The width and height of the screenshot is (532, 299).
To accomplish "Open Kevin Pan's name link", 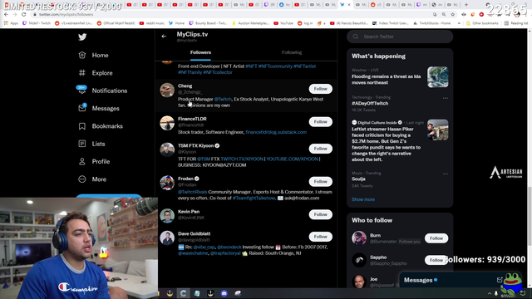I will coord(189,212).
